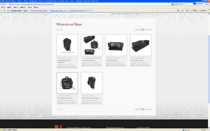This screenshot has height=131, width=210.
Task: Open the Underway Bag Kit title link
Action: (x=88, y=60)
